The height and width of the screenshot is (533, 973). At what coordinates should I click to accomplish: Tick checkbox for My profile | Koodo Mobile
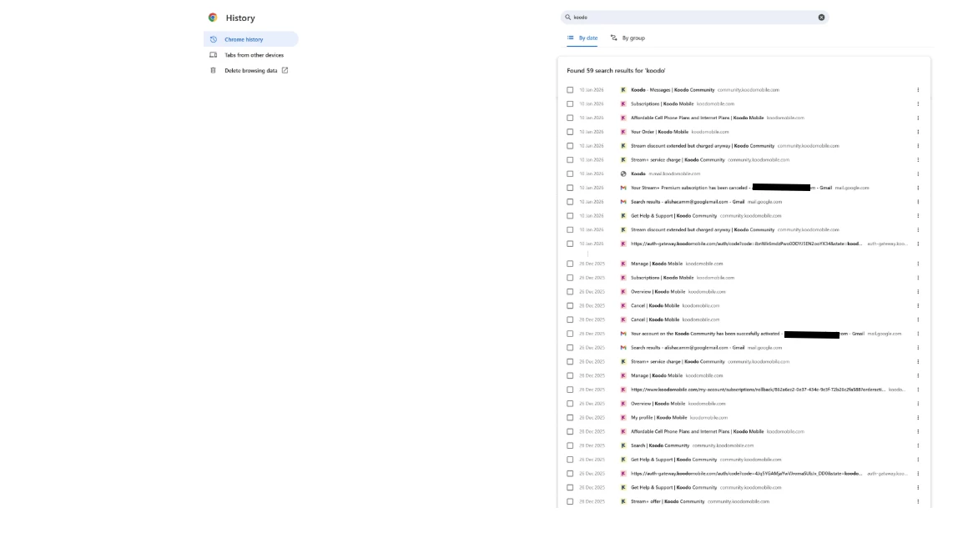(x=570, y=418)
